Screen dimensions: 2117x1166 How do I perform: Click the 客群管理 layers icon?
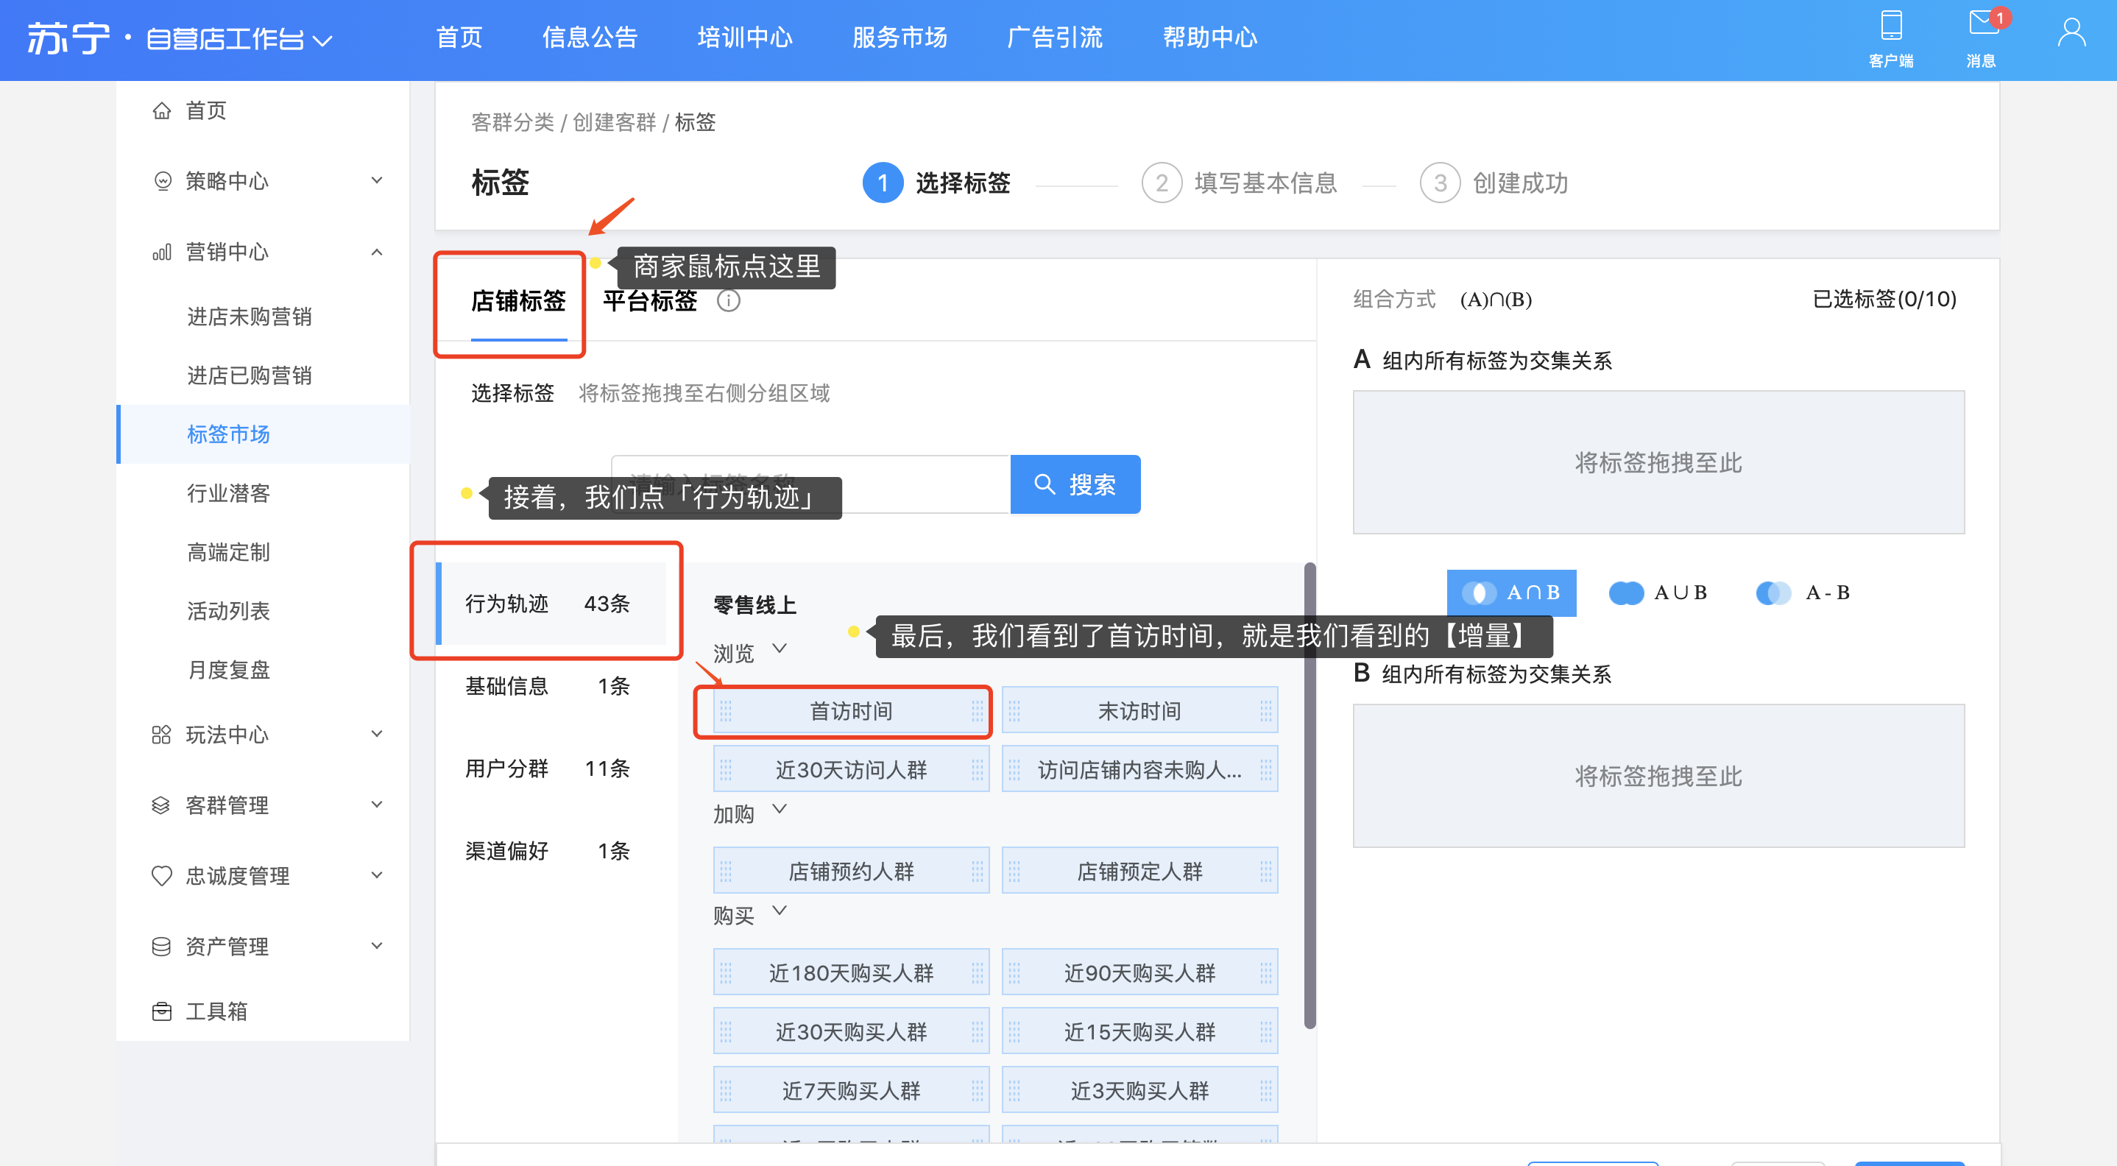tap(161, 805)
